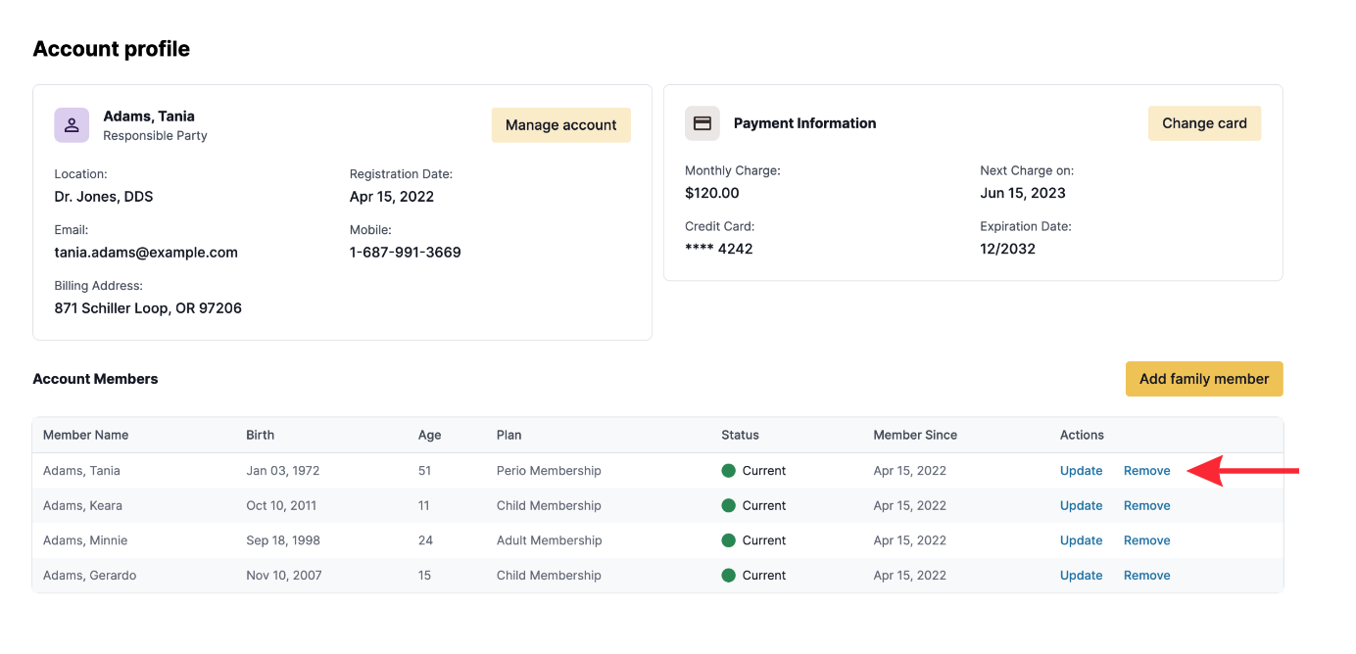Click next charge date Jun 15, 2023
The width and height of the screenshot is (1356, 654).
(1023, 193)
